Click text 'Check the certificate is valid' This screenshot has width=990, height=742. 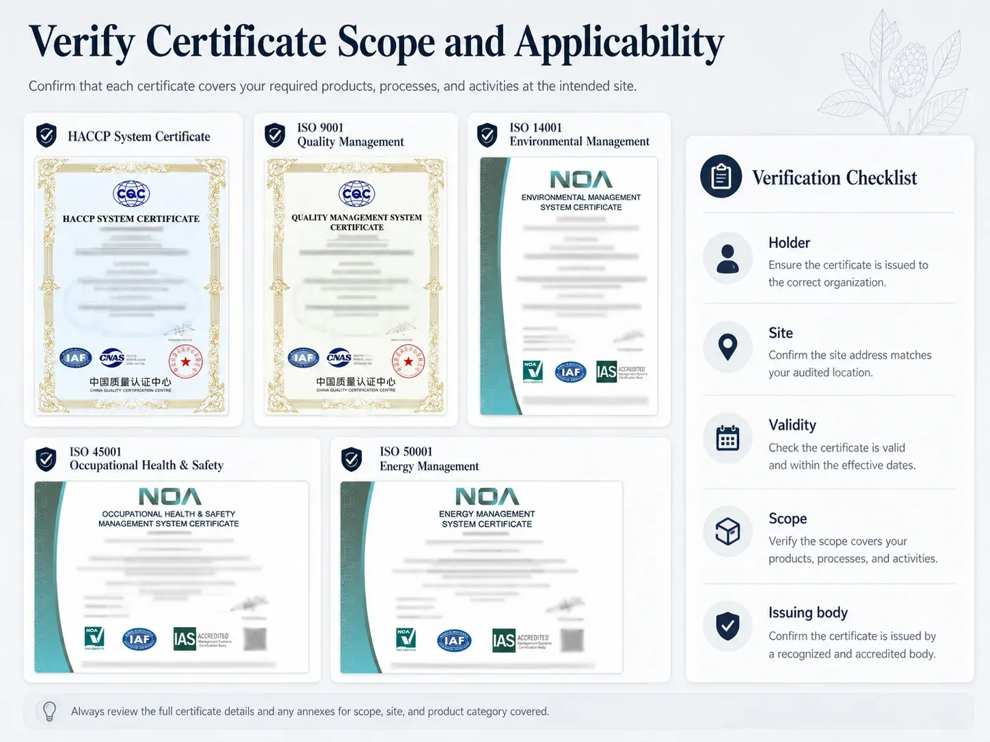point(837,448)
